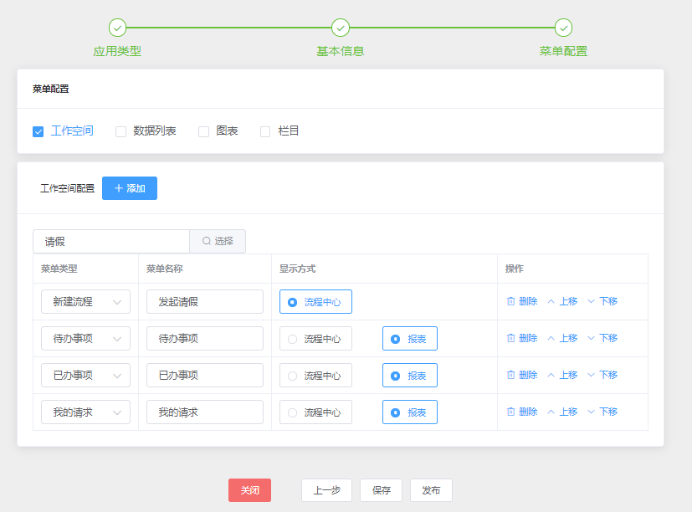This screenshot has height=512, width=692.
Task: Click the 菜单配置 step checkmark circle
Action: (x=563, y=28)
